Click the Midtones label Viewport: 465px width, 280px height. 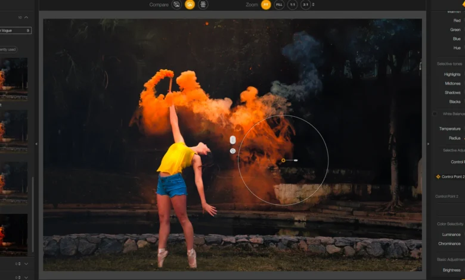(x=453, y=83)
